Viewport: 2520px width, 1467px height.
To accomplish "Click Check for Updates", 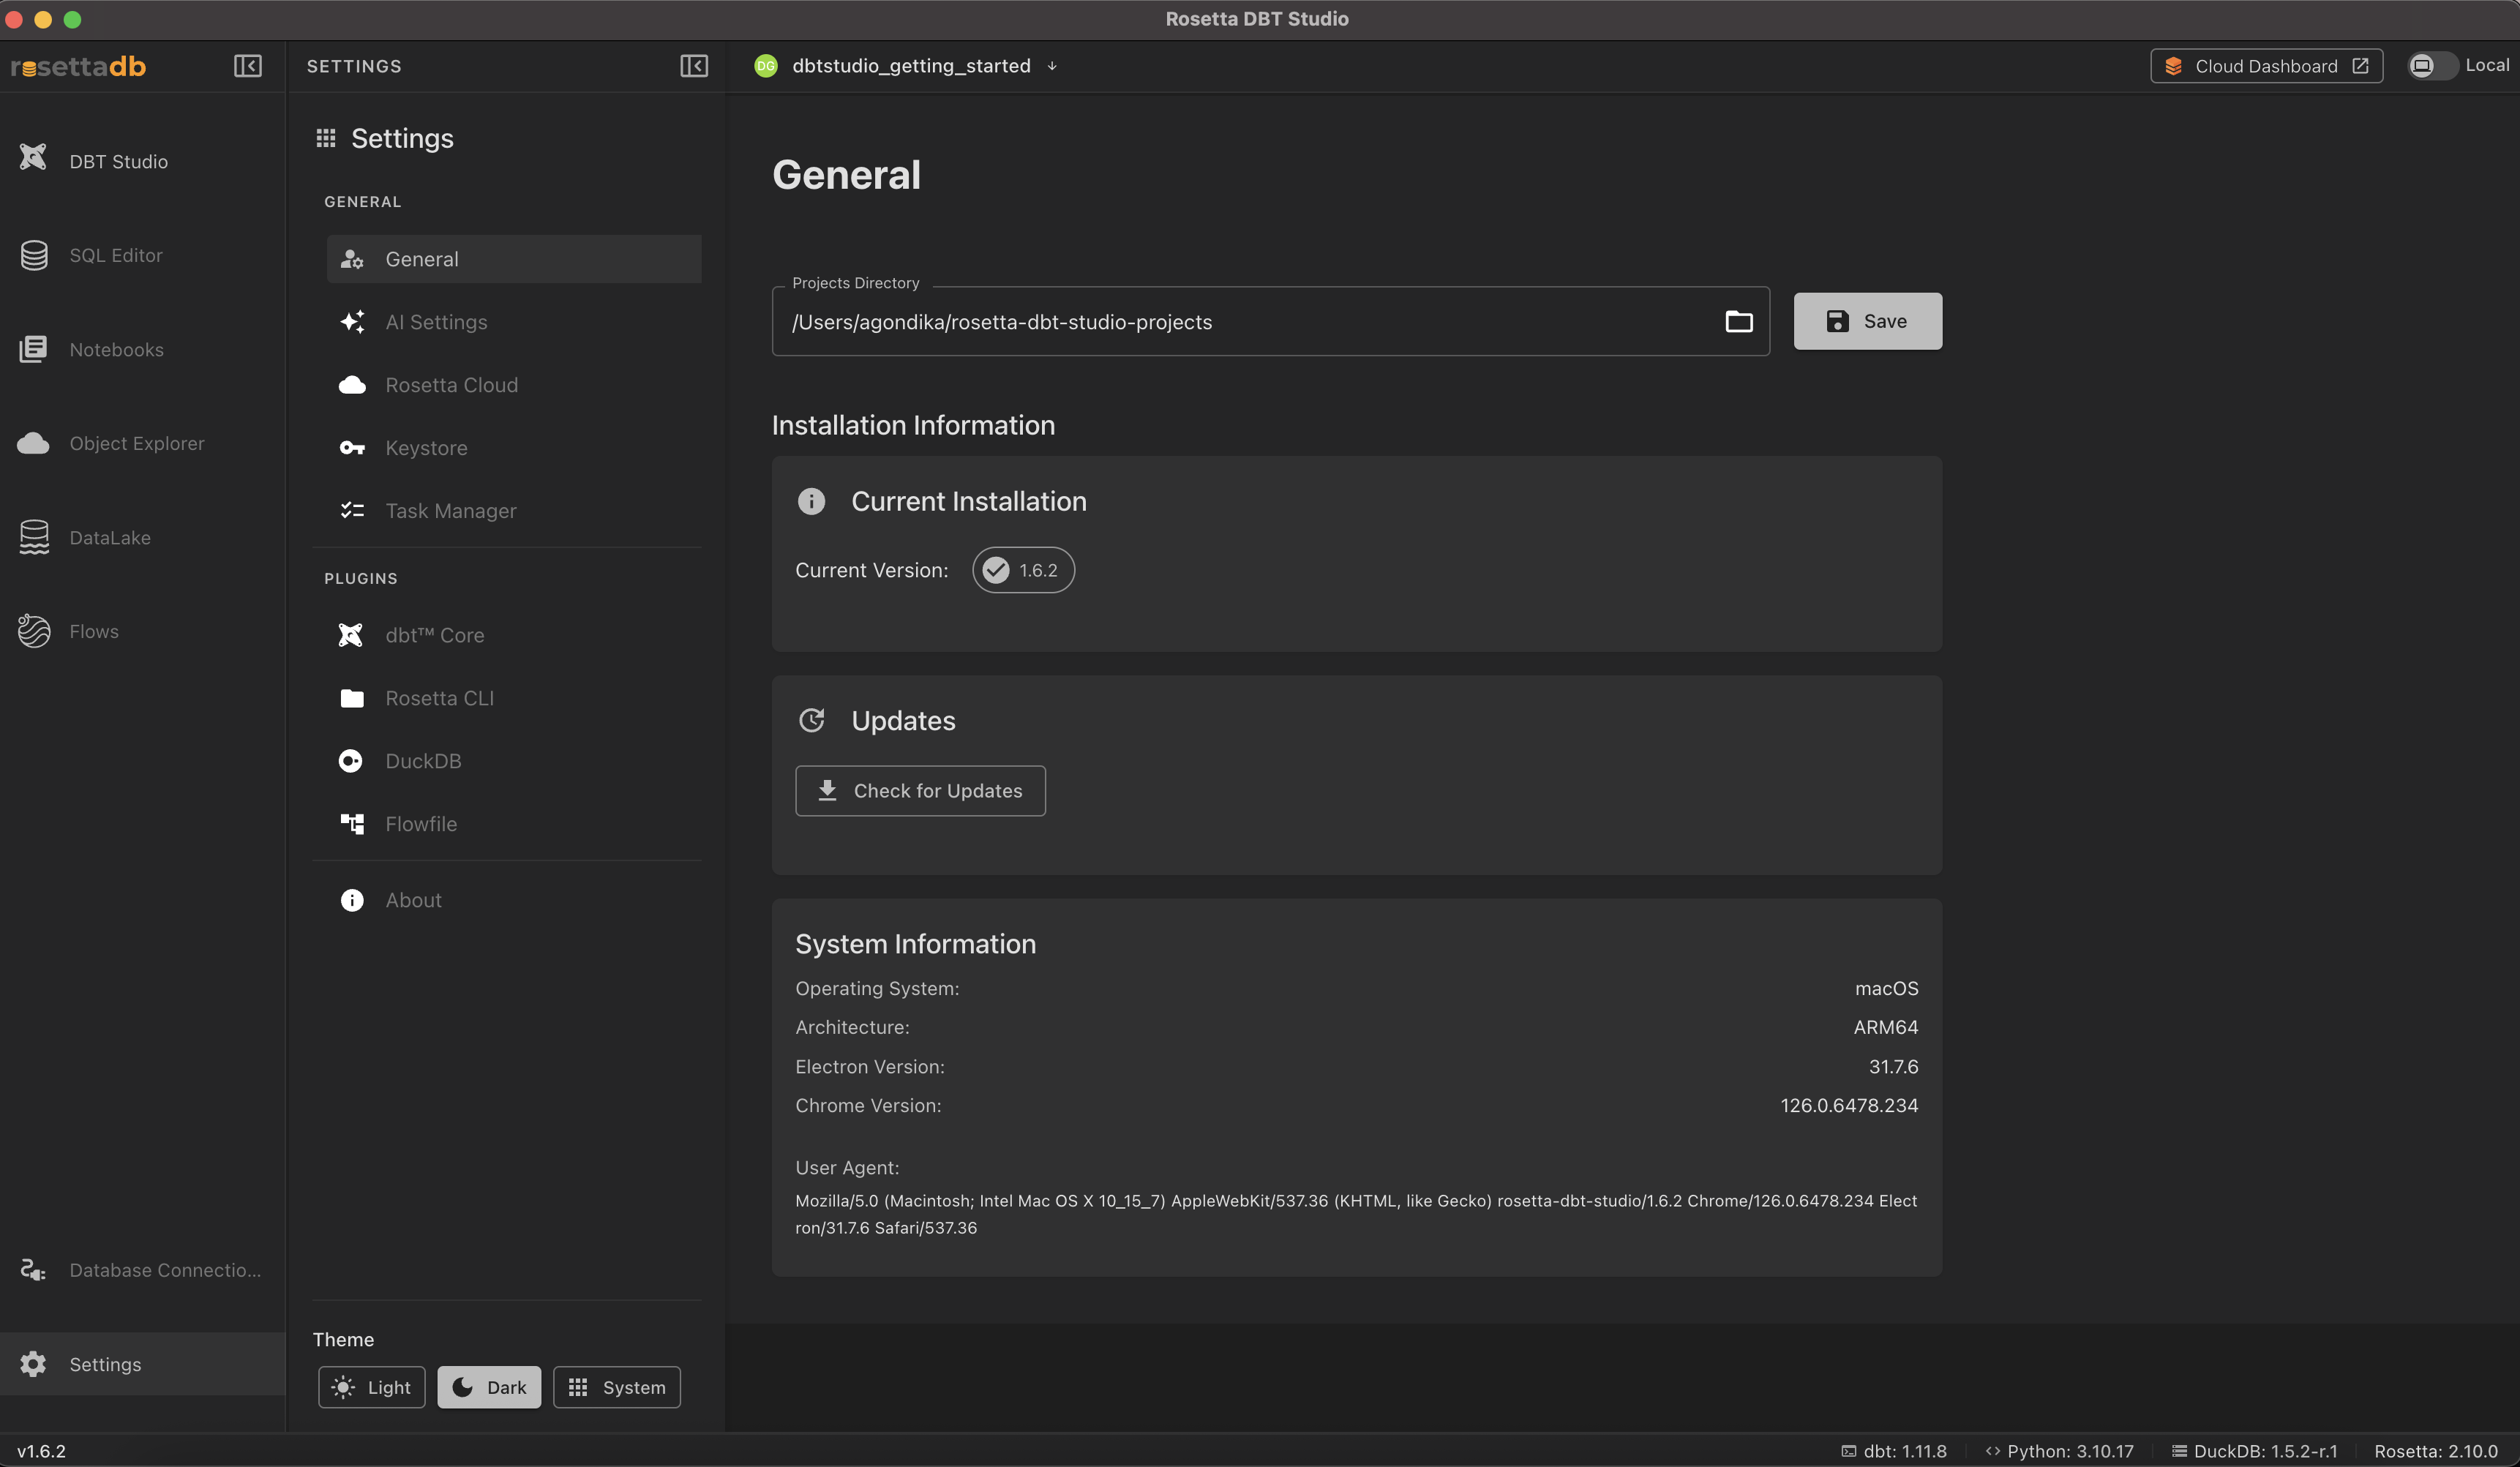I will click(920, 791).
